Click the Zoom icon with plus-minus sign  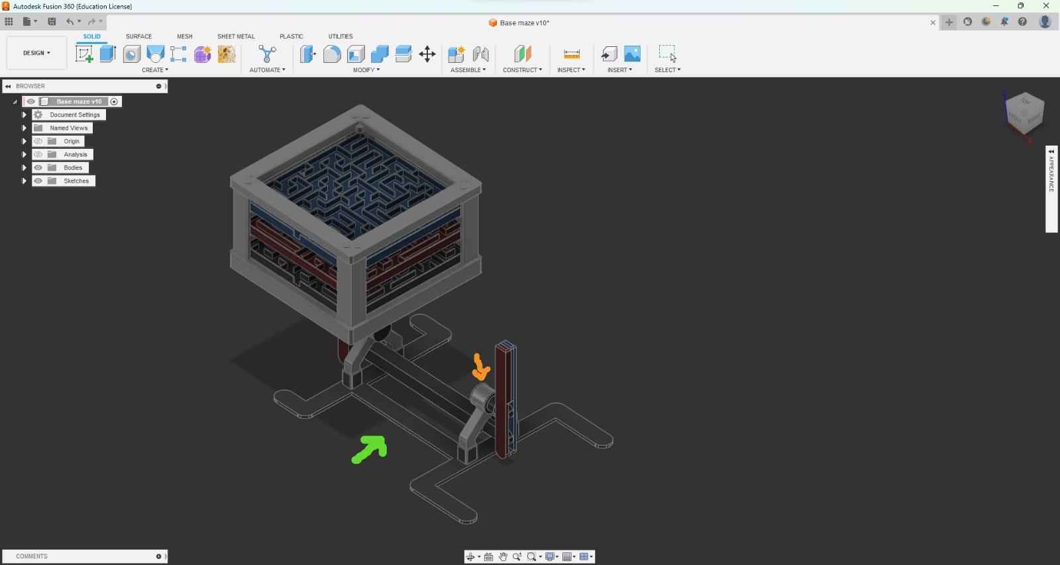point(517,557)
